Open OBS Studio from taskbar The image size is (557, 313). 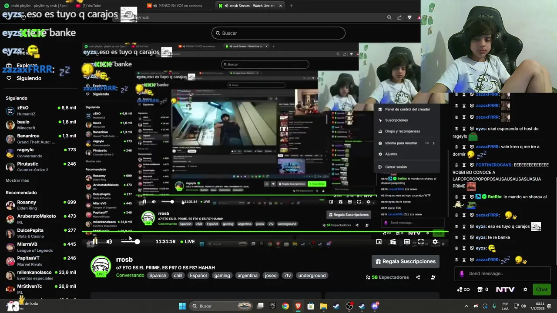[x=349, y=306]
